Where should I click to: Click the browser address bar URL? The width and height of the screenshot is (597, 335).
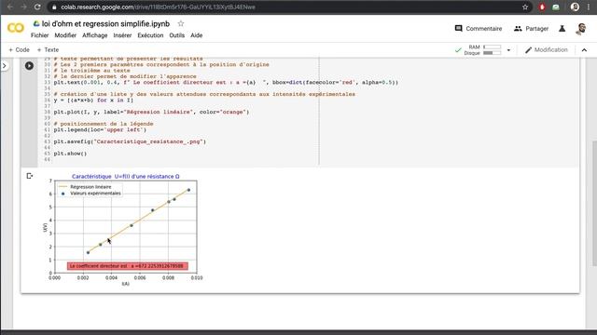[158, 7]
